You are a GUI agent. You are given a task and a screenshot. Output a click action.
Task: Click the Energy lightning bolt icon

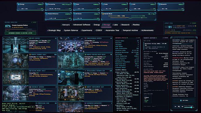coord(19,4)
